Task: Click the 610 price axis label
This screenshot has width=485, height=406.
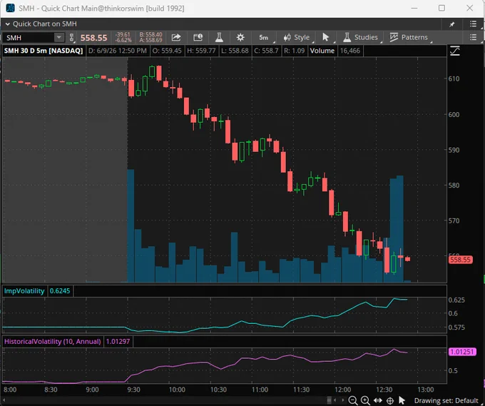Action: tap(454, 79)
